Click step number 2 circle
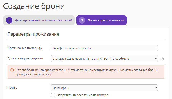This screenshot has height=99, width=172. tap(82, 20)
